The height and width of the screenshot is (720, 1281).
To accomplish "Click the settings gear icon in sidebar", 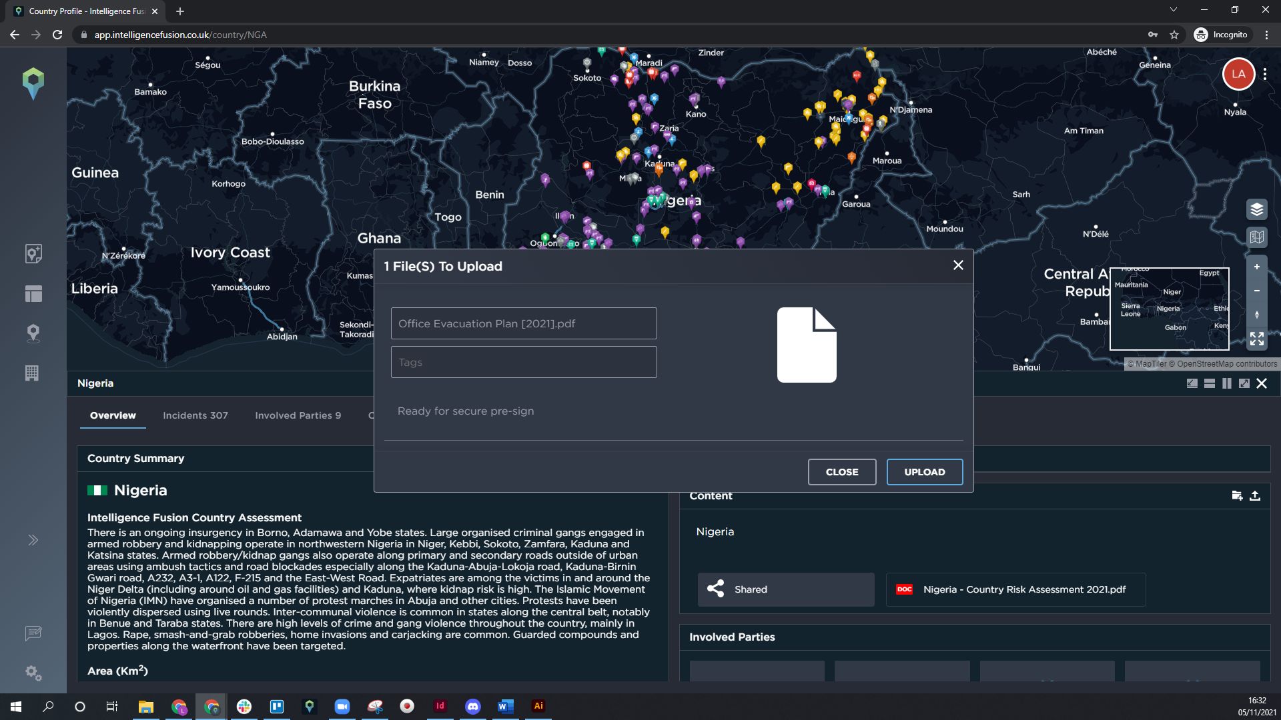I will pos(33,673).
